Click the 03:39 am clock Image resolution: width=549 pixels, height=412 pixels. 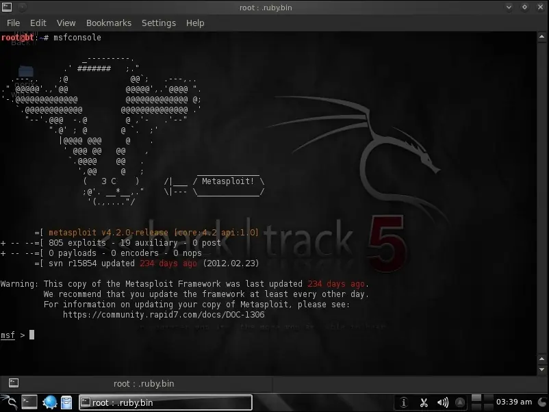513,402
